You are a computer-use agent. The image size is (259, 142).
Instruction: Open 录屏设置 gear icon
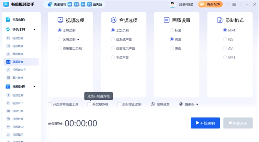click(153, 104)
